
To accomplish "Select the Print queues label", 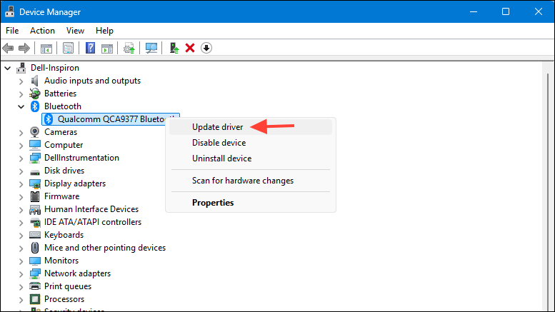I will pyautogui.click(x=68, y=286).
